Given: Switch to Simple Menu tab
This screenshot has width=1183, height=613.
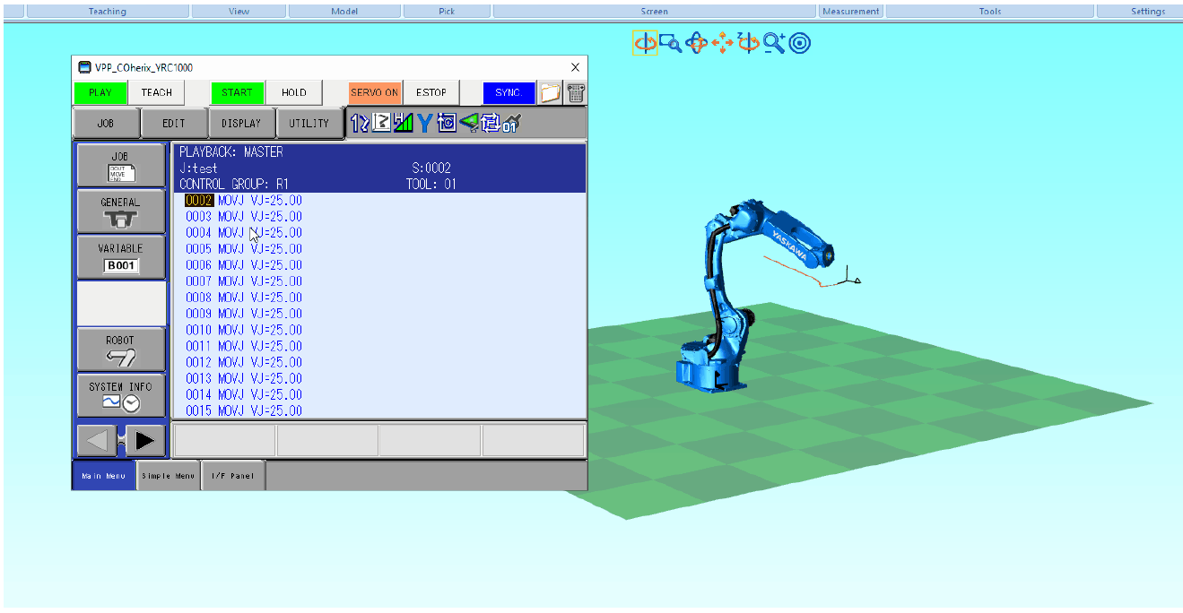Looking at the screenshot, I should [169, 476].
